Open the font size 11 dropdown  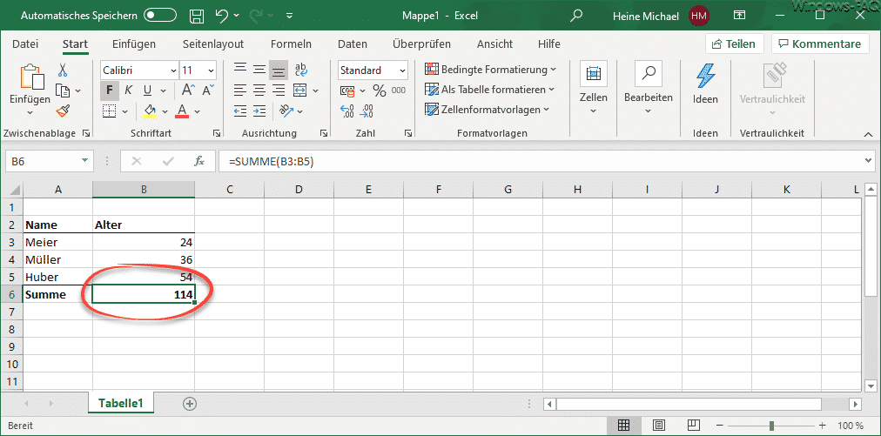point(211,70)
